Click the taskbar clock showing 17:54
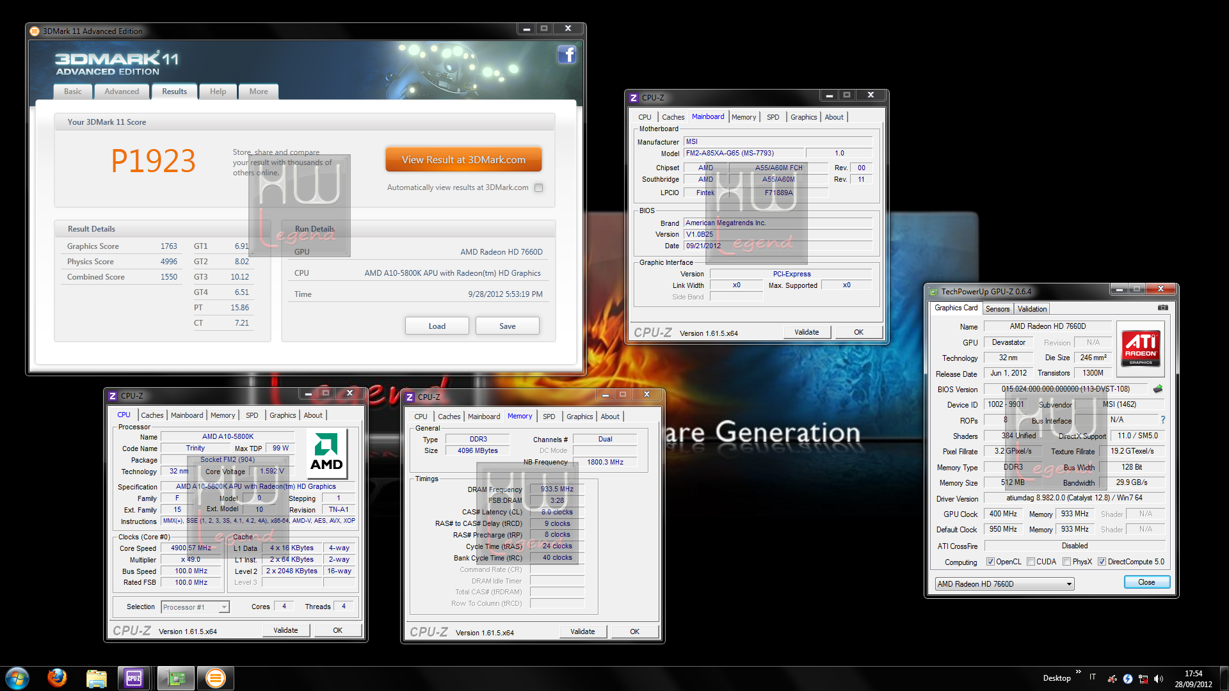The height and width of the screenshot is (691, 1229). (1193, 679)
